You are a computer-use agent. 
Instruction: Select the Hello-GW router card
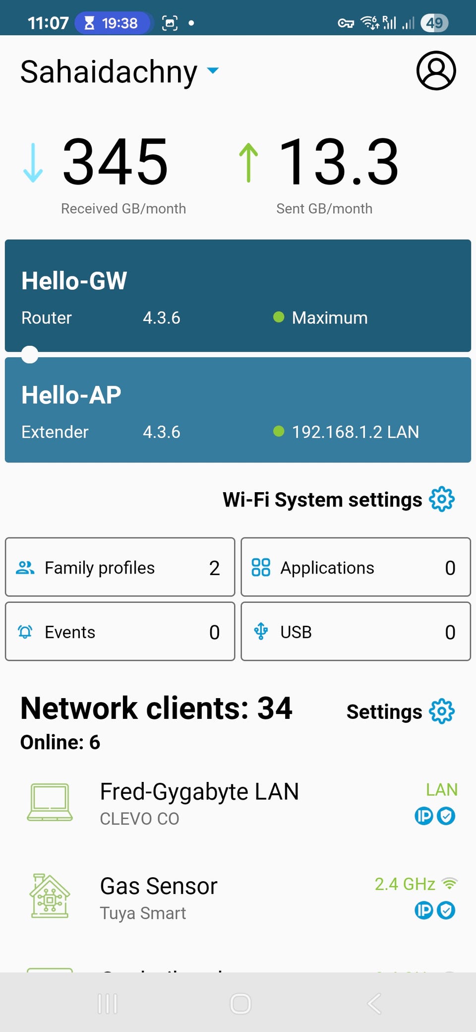(x=238, y=296)
